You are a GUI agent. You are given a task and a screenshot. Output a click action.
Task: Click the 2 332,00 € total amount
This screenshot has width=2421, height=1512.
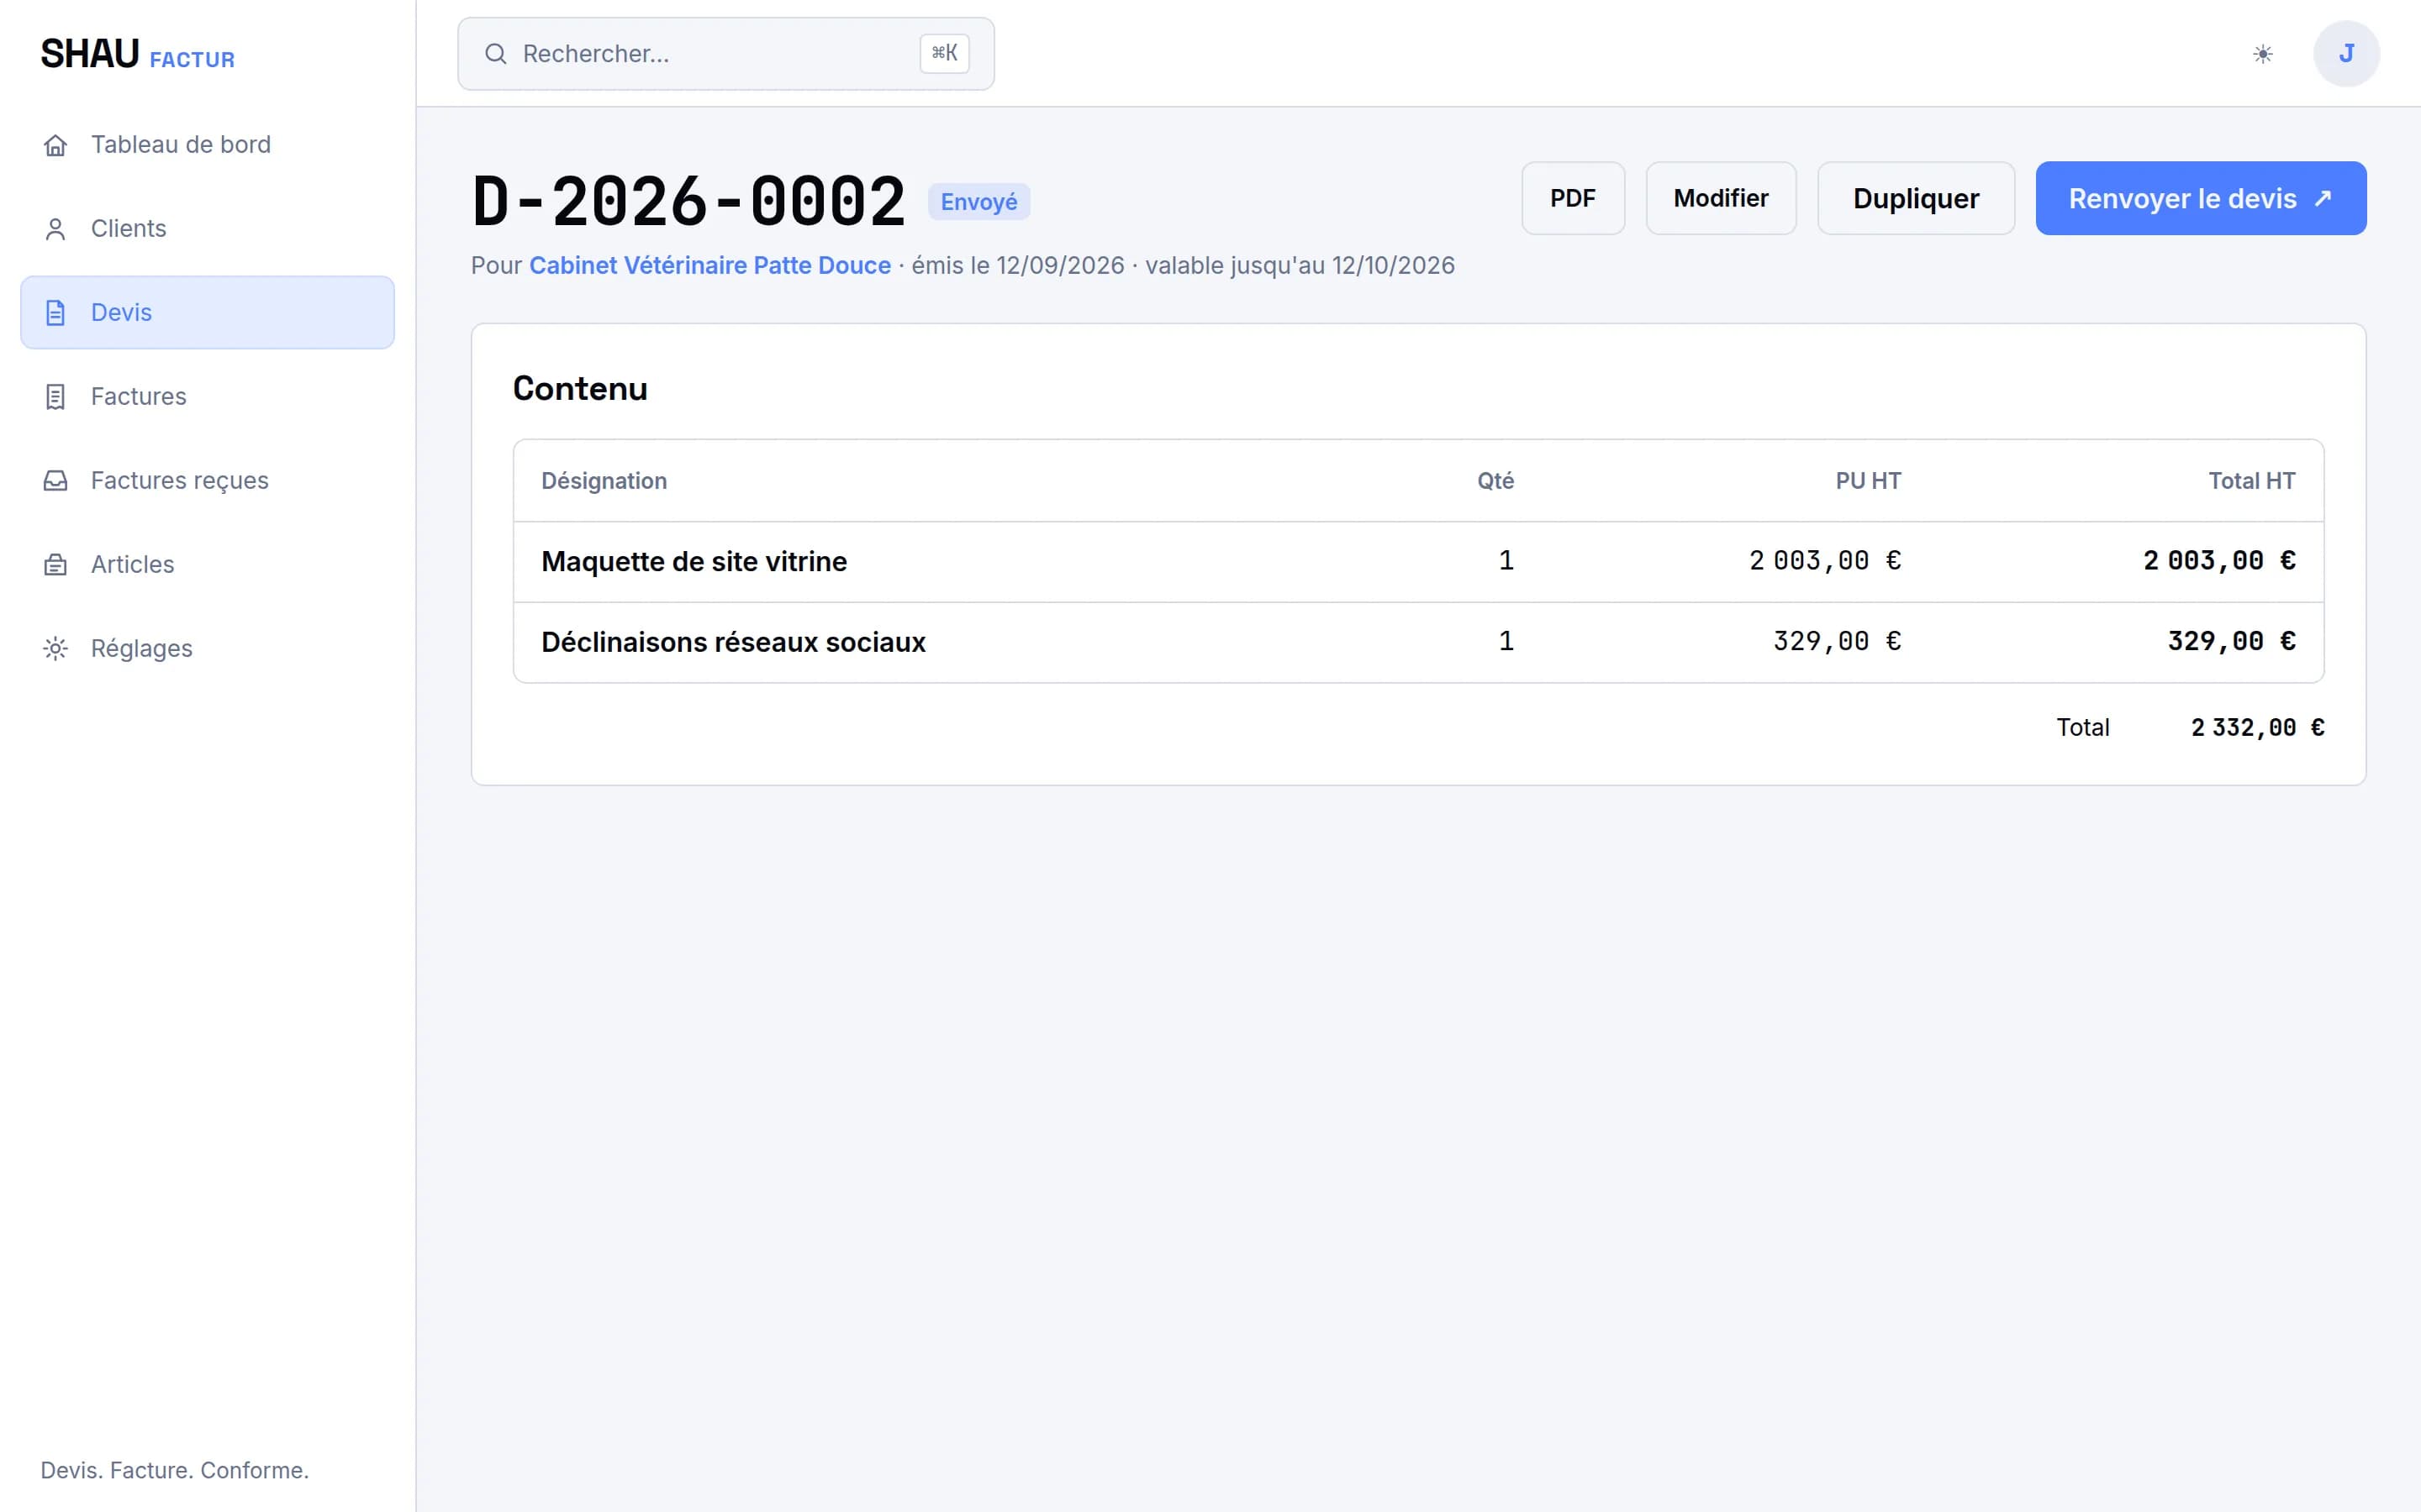[2257, 728]
